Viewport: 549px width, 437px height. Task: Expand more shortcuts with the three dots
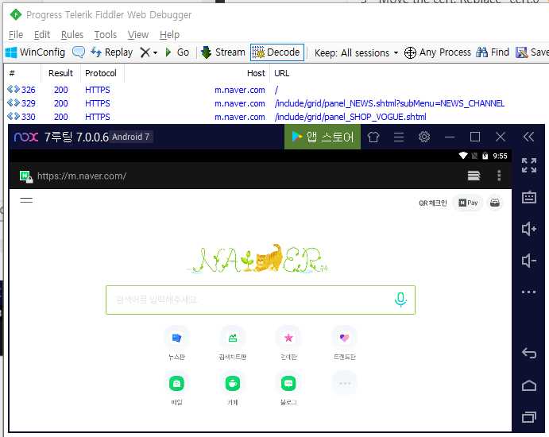tap(345, 384)
